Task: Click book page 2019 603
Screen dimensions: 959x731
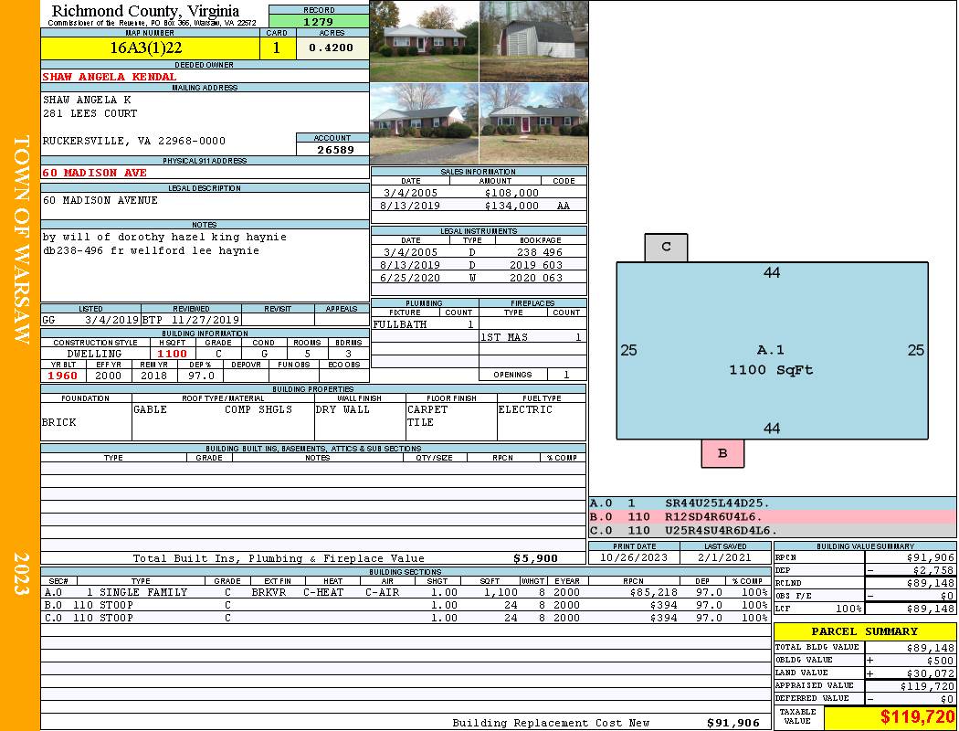Action: [536, 265]
